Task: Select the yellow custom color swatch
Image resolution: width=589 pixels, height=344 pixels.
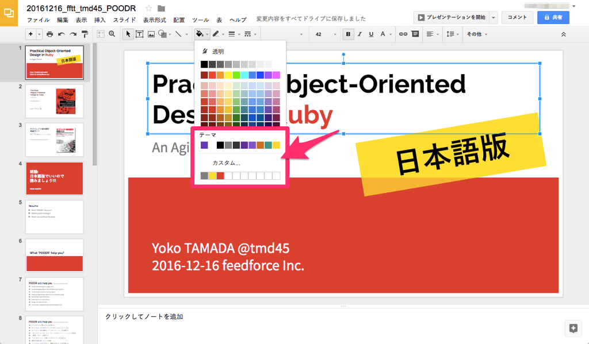Action: click(212, 176)
